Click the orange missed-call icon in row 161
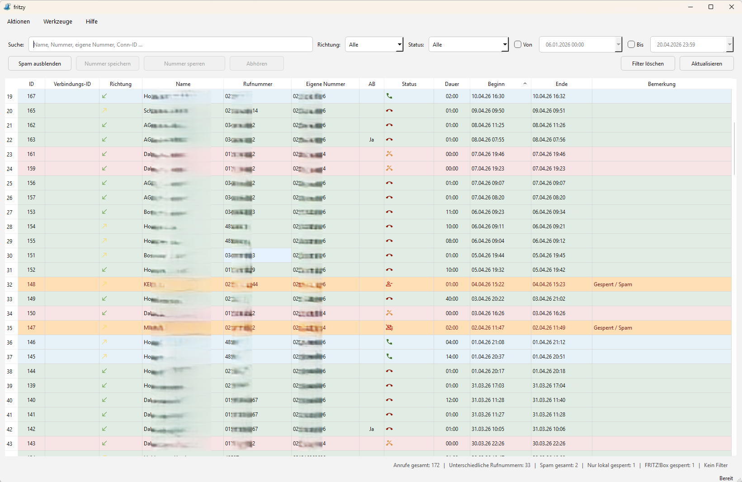The height and width of the screenshot is (482, 742). coord(389,154)
